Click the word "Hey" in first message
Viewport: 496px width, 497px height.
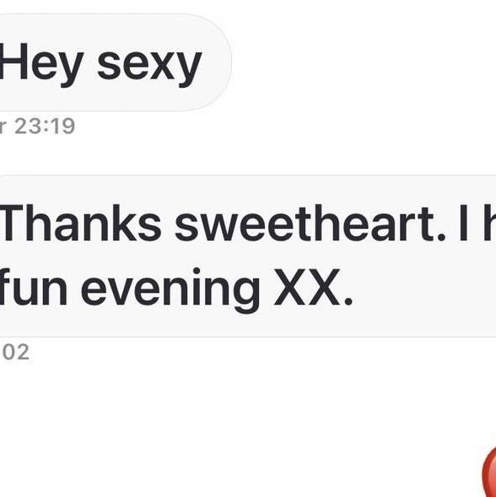tap(41, 62)
